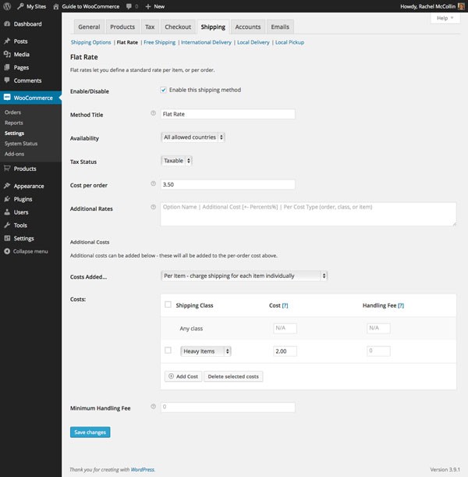This screenshot has height=477, width=468.
Task: Switch to the Accounts tab
Action: (x=248, y=27)
